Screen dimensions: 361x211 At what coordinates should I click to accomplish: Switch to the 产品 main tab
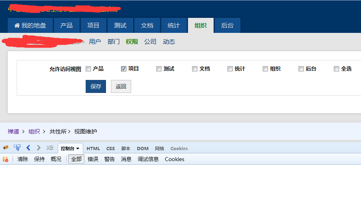point(67,25)
